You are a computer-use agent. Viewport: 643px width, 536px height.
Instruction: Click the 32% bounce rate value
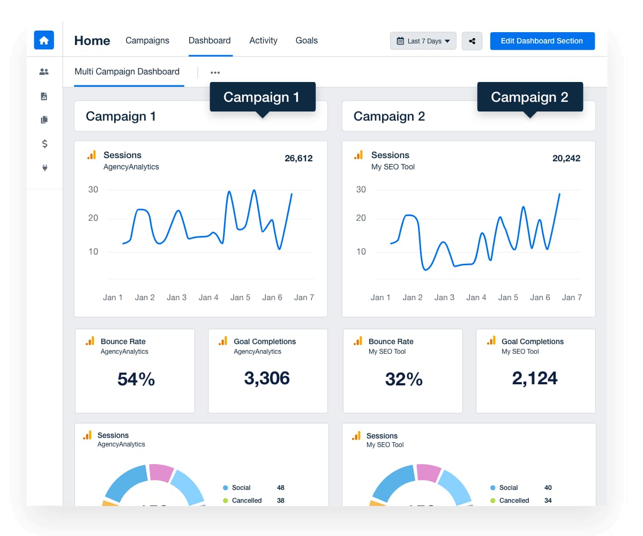[404, 379]
